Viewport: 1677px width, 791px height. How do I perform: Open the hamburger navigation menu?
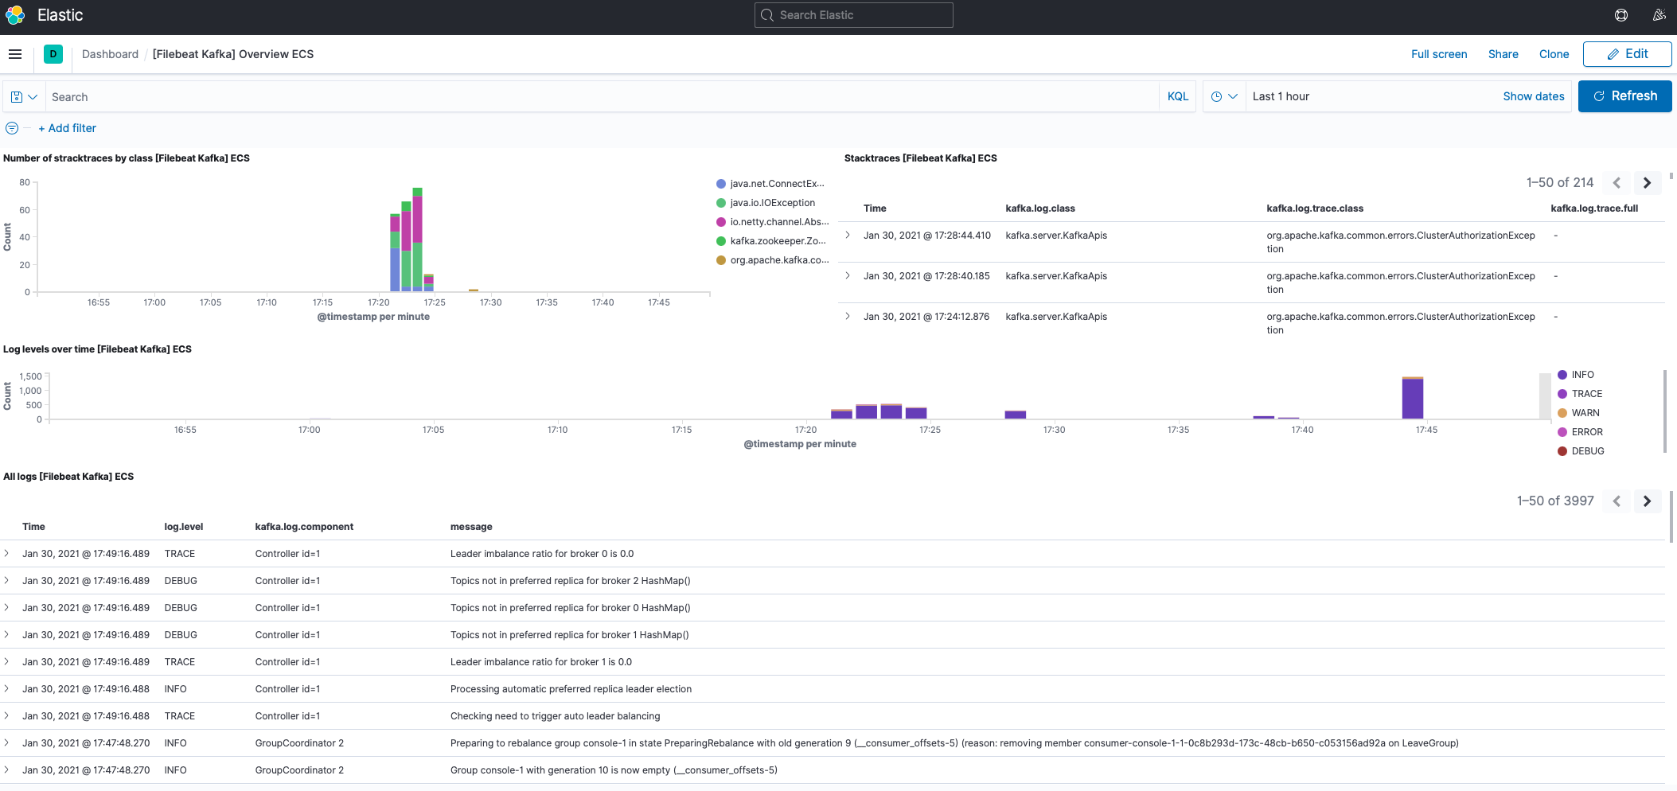click(x=15, y=54)
